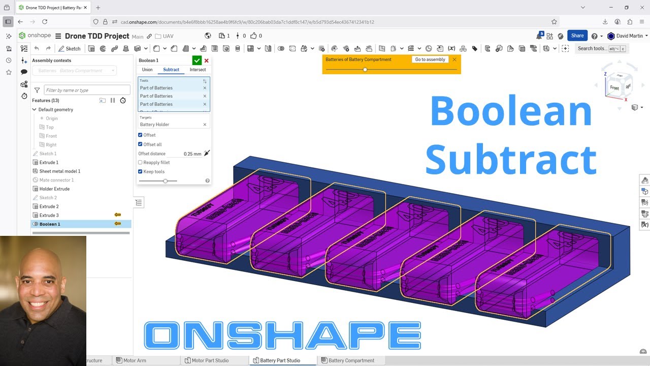The width and height of the screenshot is (650, 366).
Task: Adjust the Boolean dialog opacity slider
Action: (165, 181)
